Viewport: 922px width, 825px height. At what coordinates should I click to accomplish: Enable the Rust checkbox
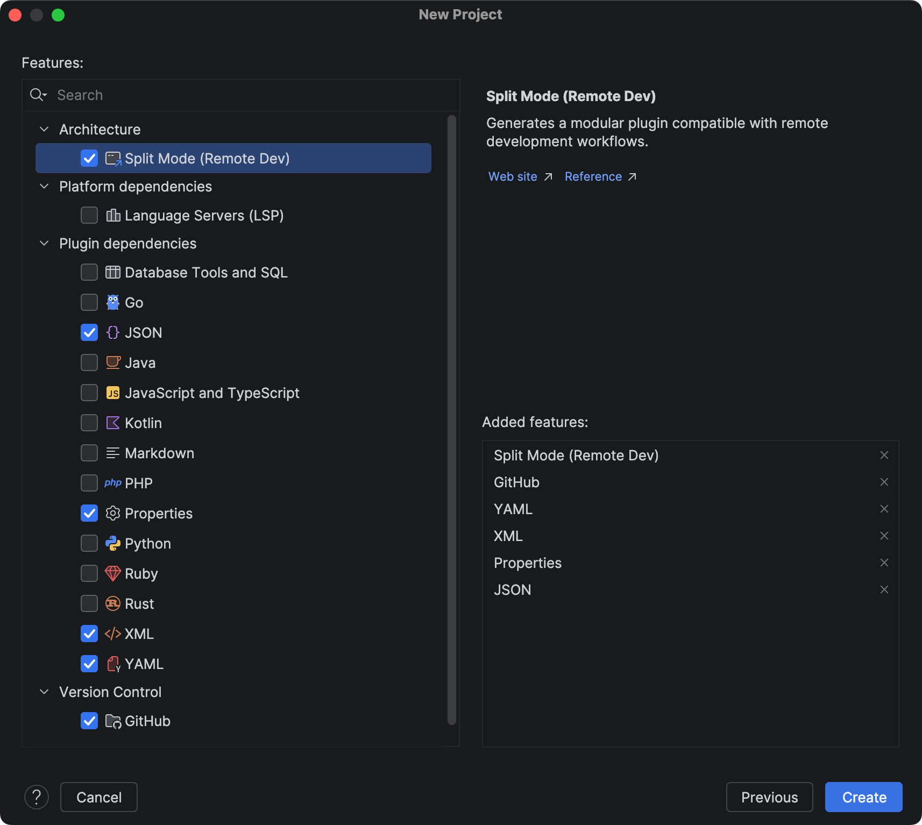point(89,603)
